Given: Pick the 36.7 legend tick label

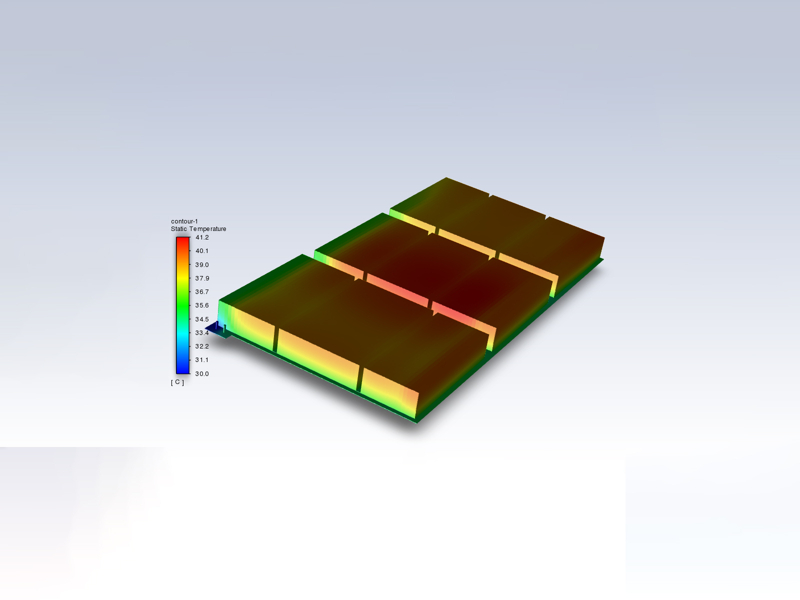Looking at the screenshot, I should 202,292.
